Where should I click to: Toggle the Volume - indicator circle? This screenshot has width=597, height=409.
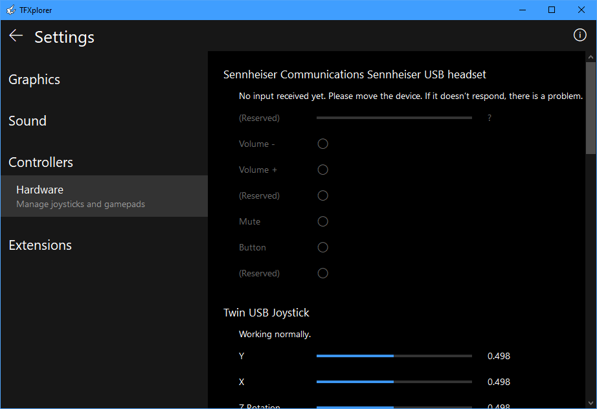(x=322, y=144)
